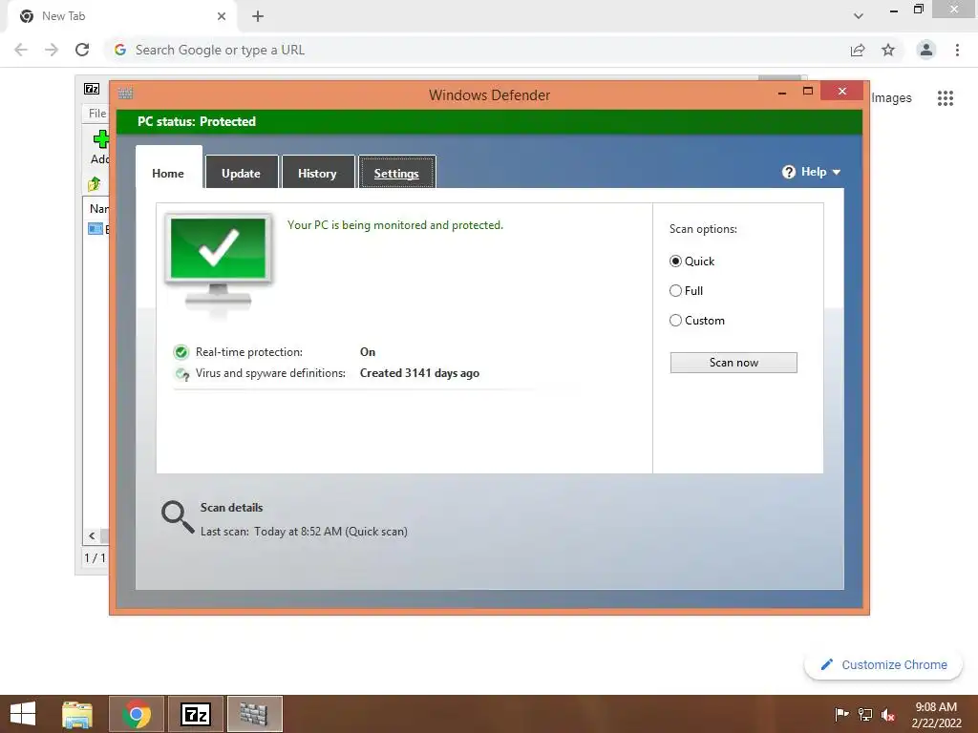Open the File menu in 7-Zip

[x=97, y=114]
